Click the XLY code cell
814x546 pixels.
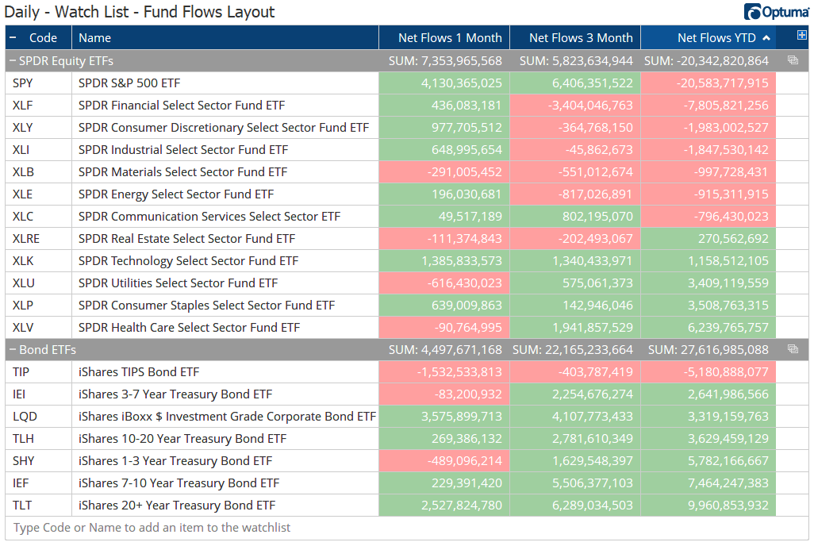tap(38, 128)
